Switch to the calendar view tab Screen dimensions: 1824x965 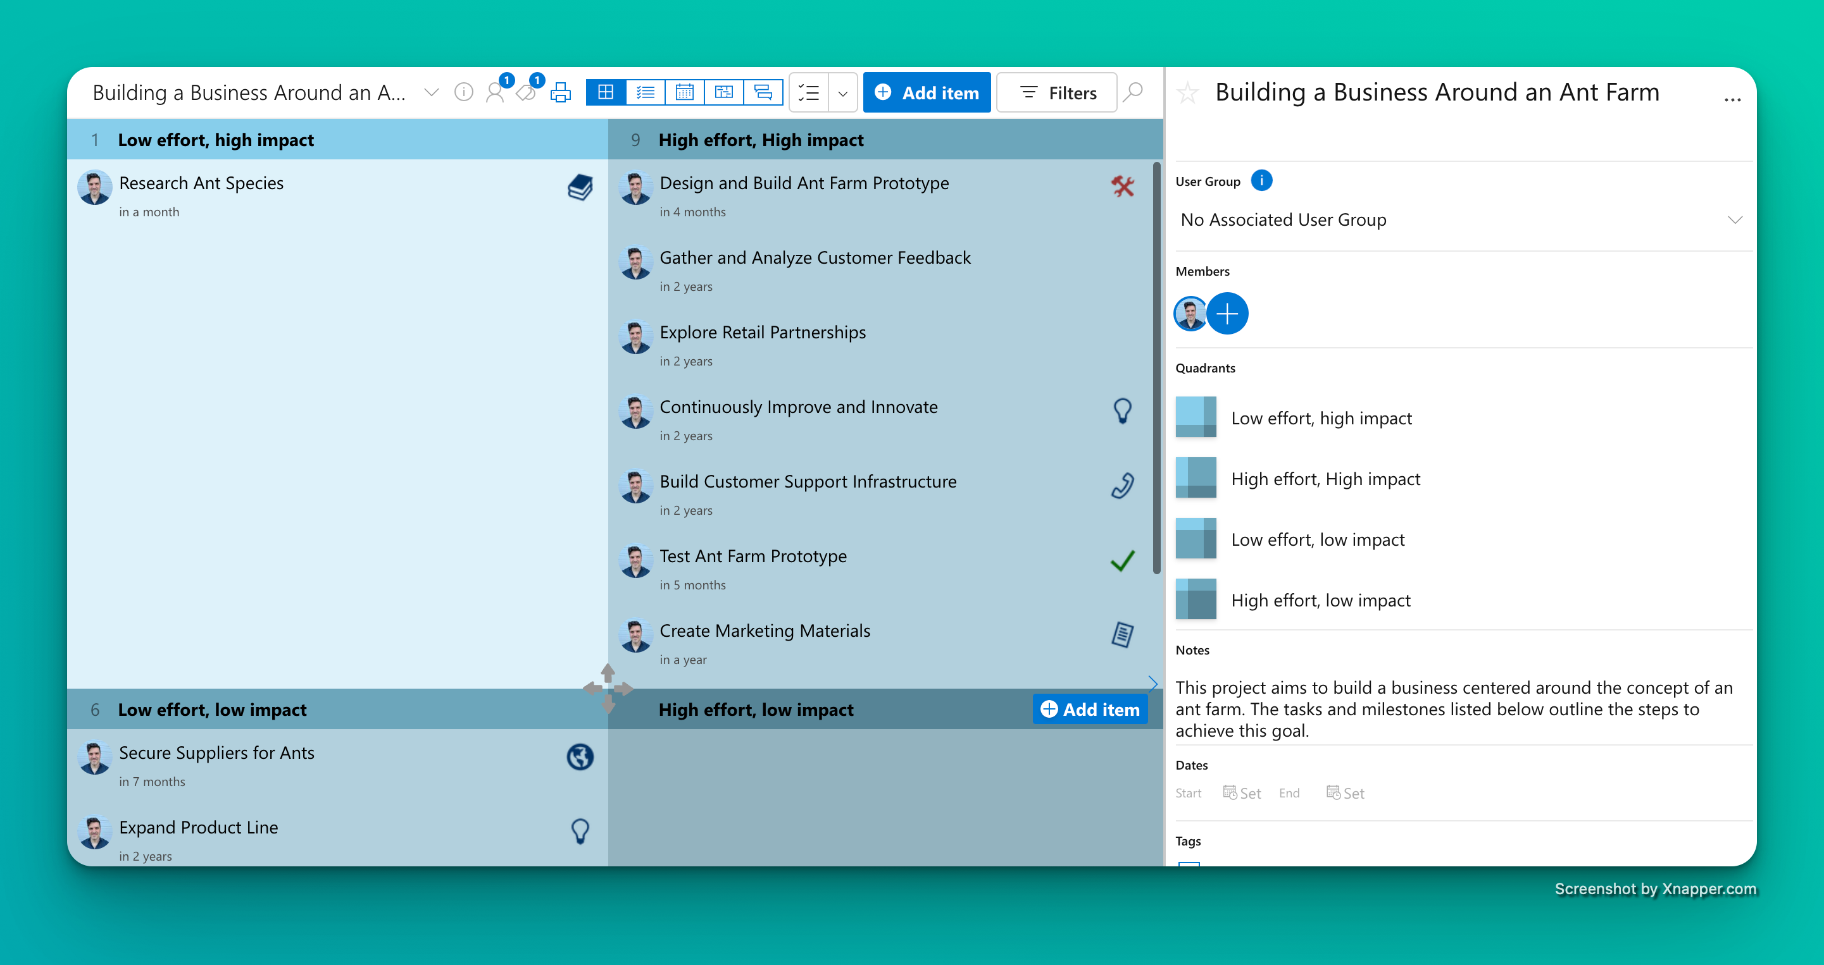pyautogui.click(x=685, y=93)
